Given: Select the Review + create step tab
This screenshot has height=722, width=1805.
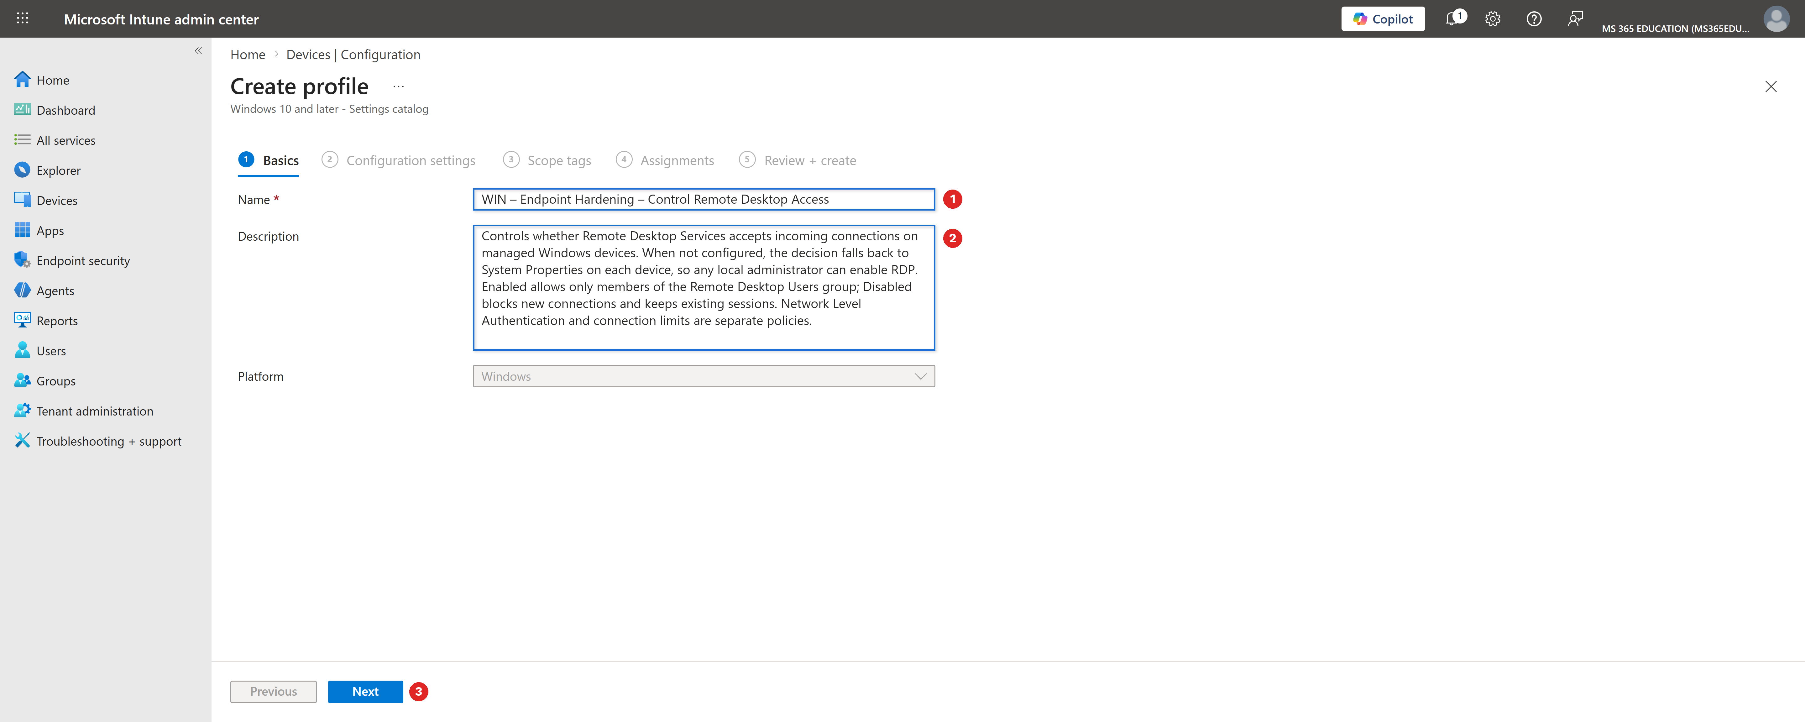Looking at the screenshot, I should coord(798,160).
